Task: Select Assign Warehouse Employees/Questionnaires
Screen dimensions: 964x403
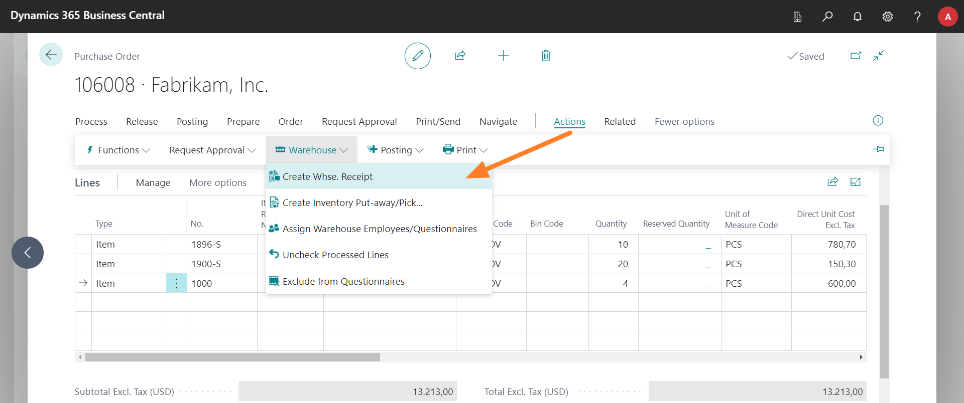Action: point(379,229)
